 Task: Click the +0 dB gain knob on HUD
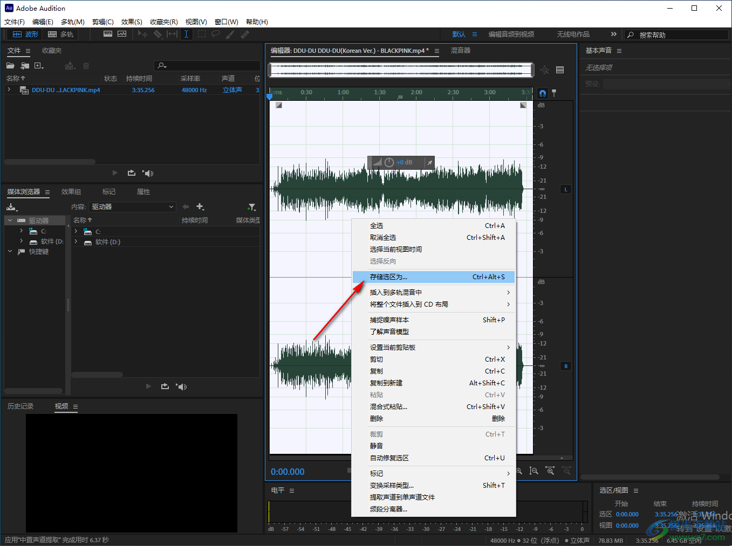389,162
